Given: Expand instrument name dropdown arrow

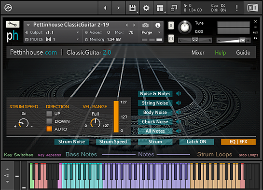Looking at the screenshot, I should coord(28,25).
